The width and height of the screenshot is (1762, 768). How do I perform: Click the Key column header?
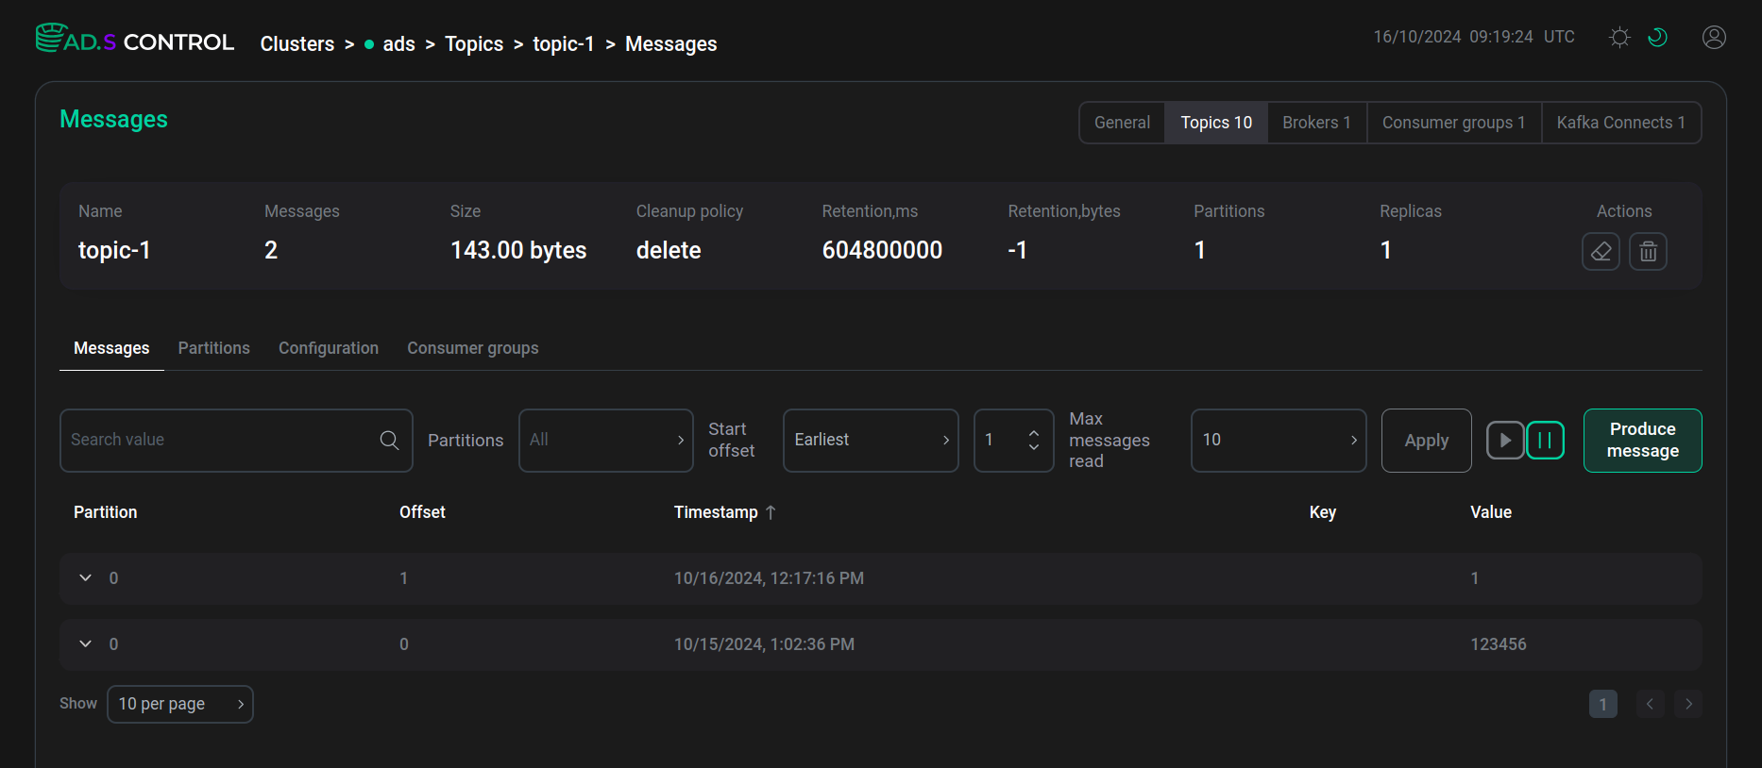tap(1323, 512)
